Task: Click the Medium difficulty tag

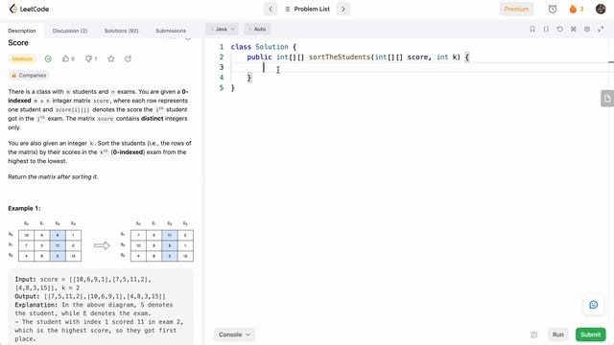Action: click(22, 58)
